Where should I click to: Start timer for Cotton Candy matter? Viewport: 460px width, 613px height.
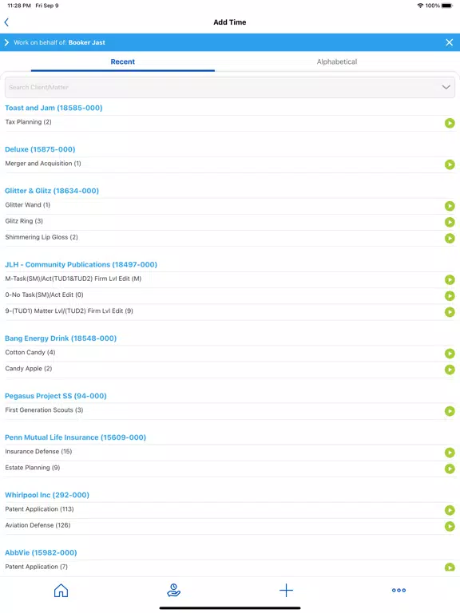[450, 354]
